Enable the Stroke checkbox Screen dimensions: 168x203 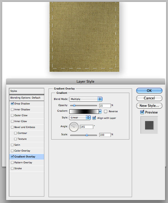point(12,168)
